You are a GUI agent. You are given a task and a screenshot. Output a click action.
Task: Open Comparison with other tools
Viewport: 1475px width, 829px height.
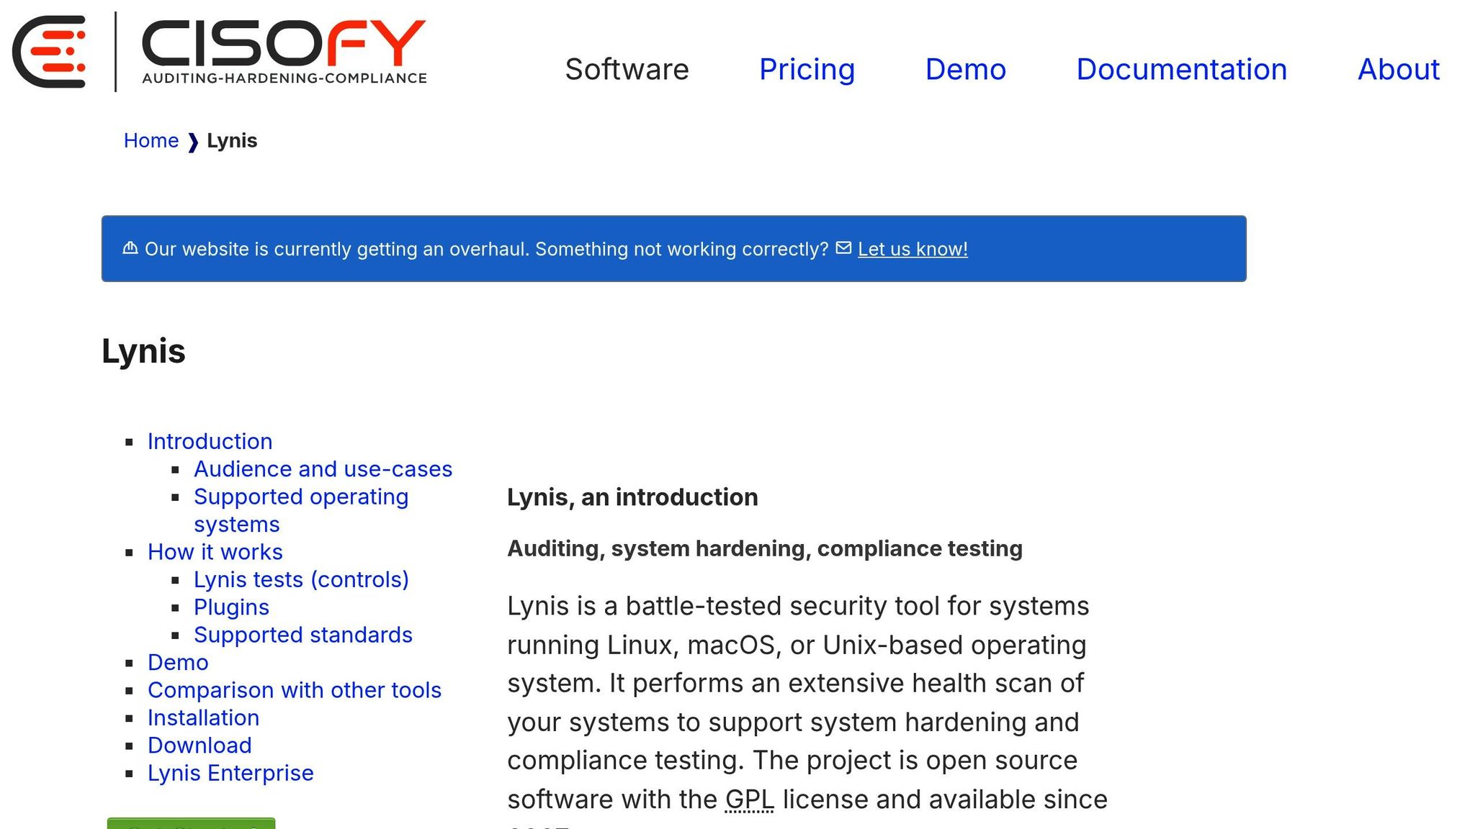coord(294,689)
